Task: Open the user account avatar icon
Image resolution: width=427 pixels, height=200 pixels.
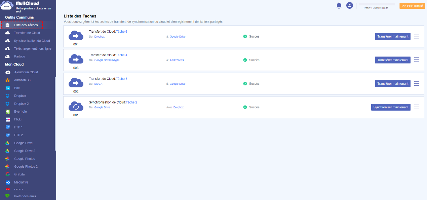Action: [x=350, y=5]
